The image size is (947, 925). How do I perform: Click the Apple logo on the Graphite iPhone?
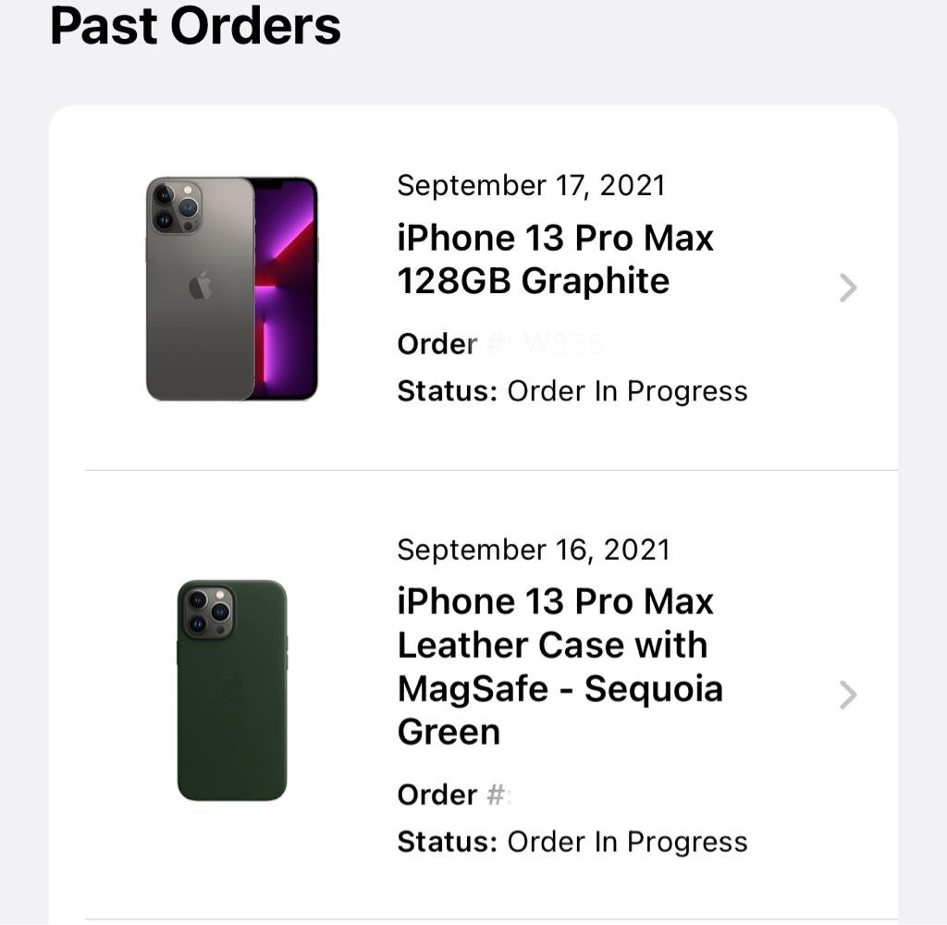(201, 286)
